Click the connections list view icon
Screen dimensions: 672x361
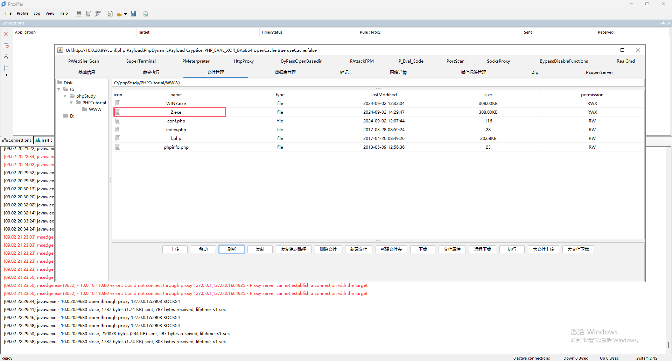6,68
